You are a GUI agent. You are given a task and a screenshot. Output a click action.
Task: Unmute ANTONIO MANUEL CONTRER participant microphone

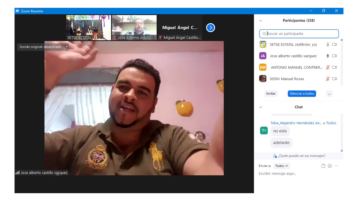click(328, 67)
